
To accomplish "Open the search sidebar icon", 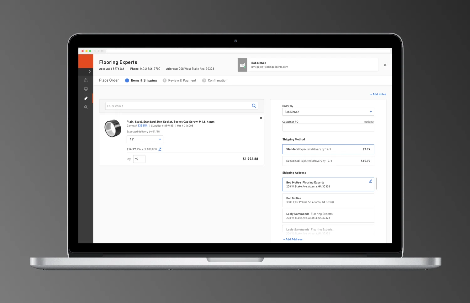I will point(86,107).
